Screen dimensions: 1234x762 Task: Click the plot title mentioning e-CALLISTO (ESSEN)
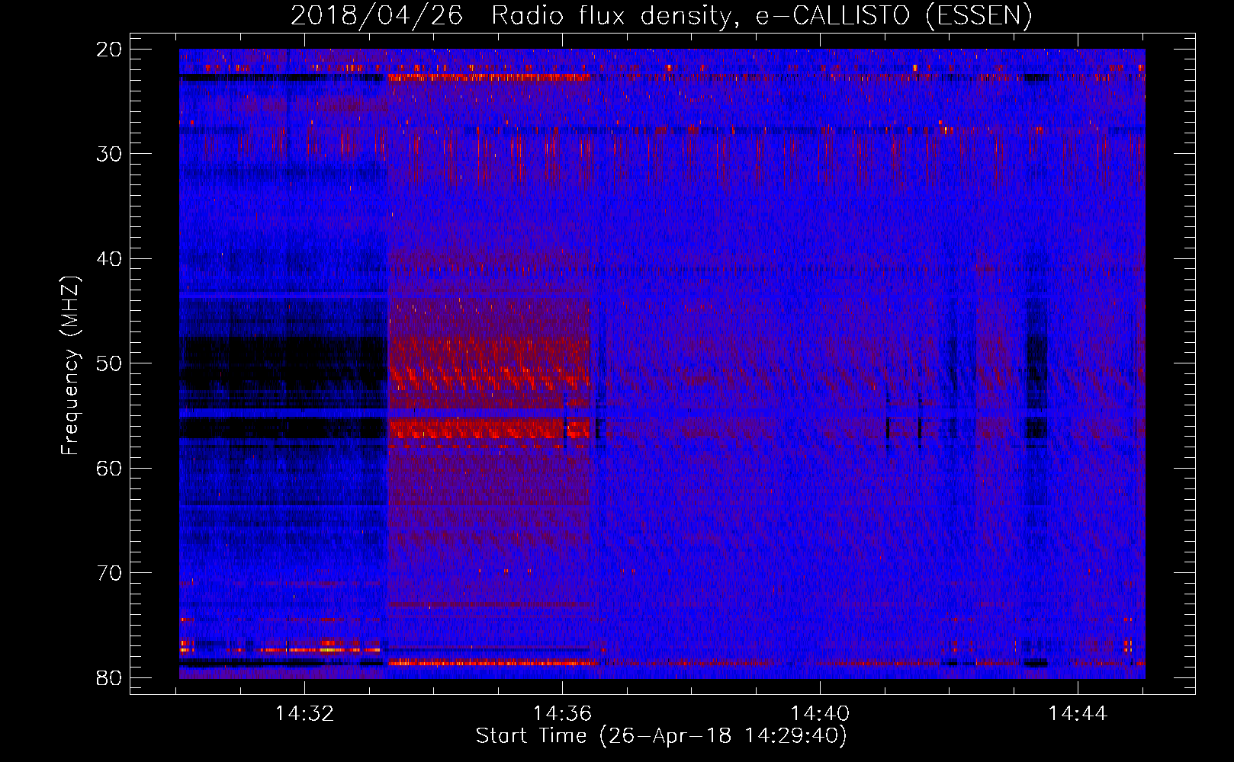661,15
